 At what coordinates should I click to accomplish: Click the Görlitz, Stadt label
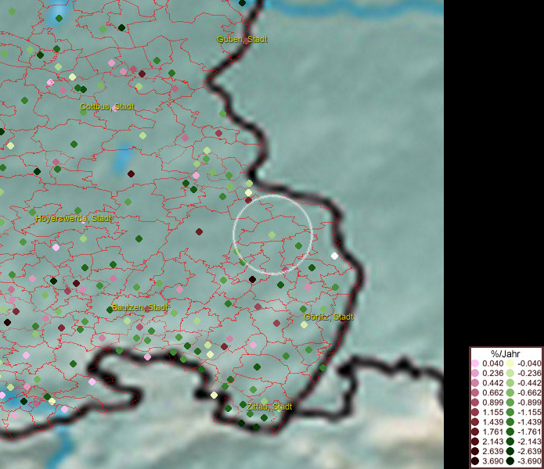pos(329,317)
